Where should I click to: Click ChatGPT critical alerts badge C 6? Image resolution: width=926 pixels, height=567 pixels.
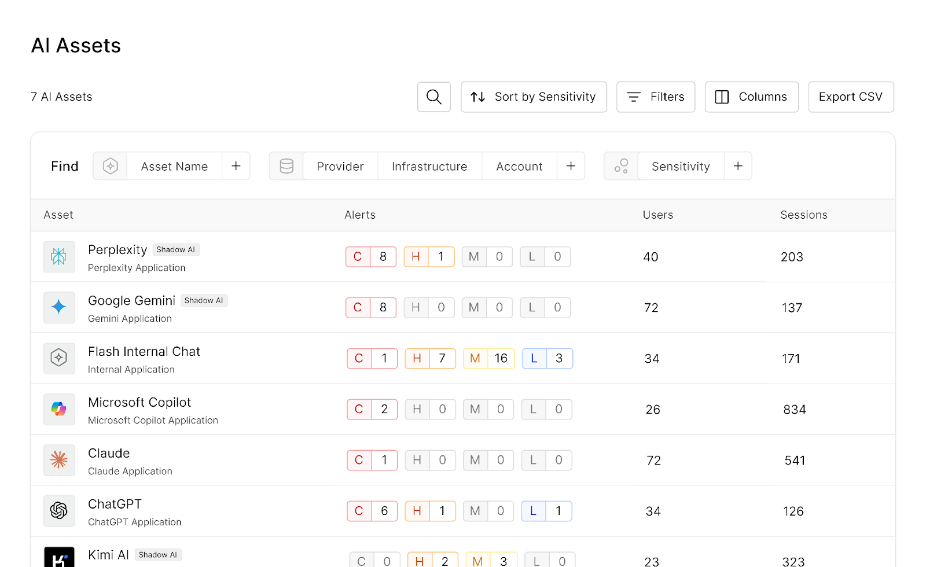coord(372,511)
